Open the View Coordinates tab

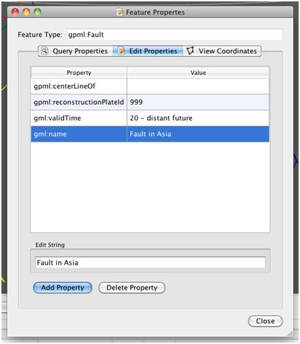pyautogui.click(x=222, y=51)
